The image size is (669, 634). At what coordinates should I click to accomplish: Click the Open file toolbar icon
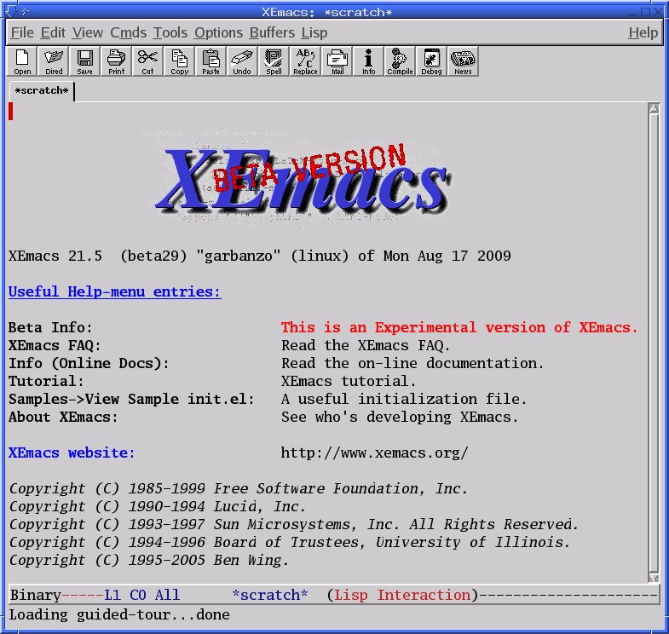pyautogui.click(x=22, y=61)
